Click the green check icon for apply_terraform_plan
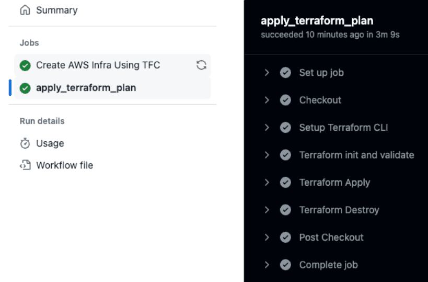This screenshot has height=282, width=428. (x=25, y=88)
